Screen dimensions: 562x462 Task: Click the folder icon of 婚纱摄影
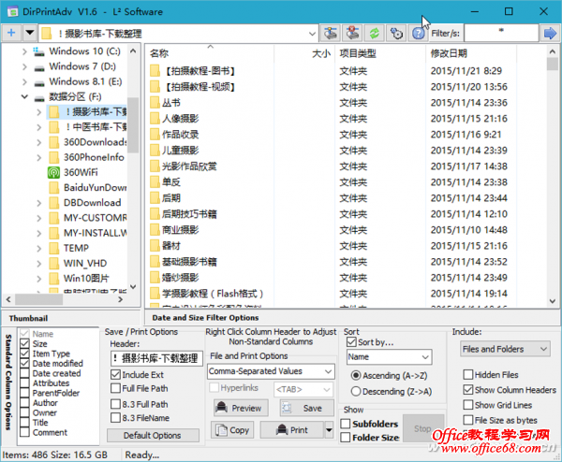[155, 278]
